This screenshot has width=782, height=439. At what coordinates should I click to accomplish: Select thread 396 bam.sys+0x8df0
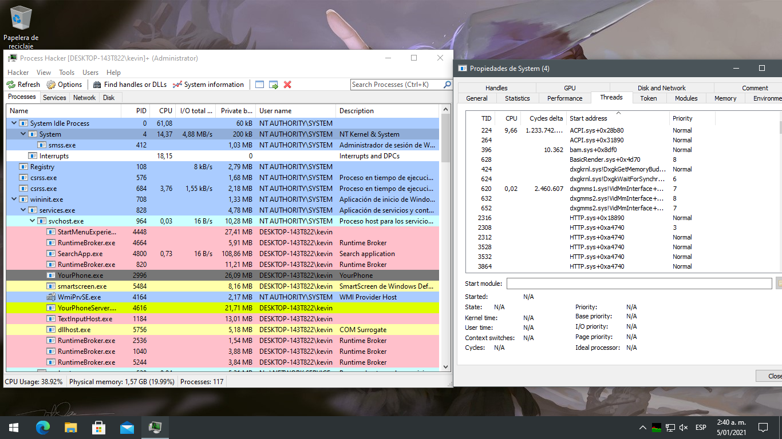tap(622, 150)
